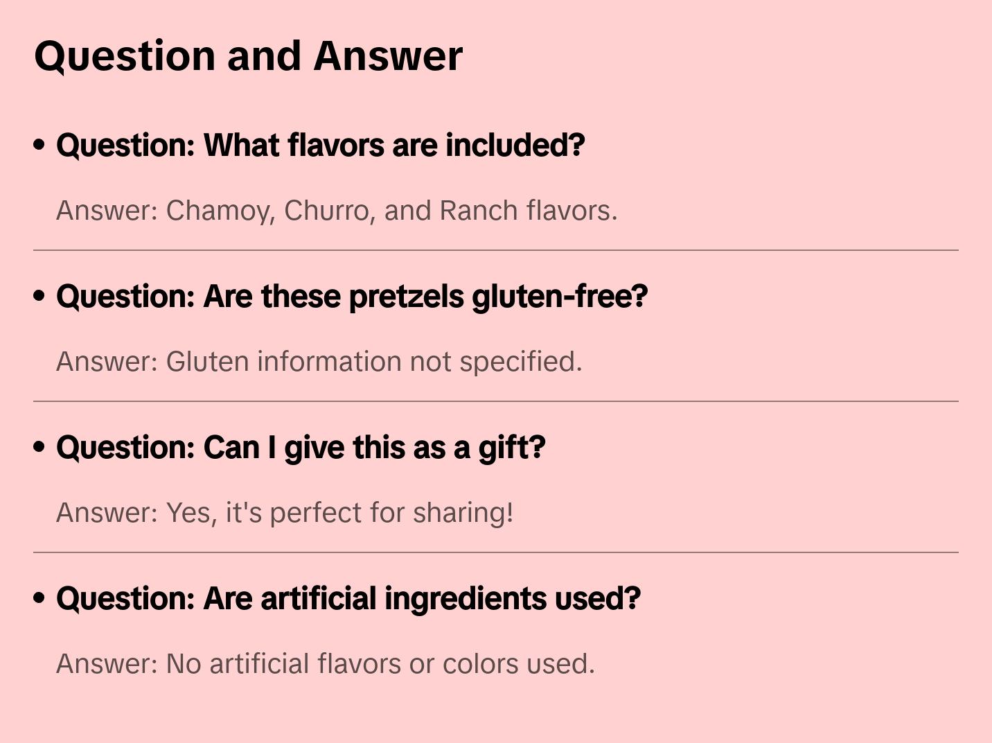Click the bullet beside the gluten-free question
992x743 pixels.
tap(39, 297)
